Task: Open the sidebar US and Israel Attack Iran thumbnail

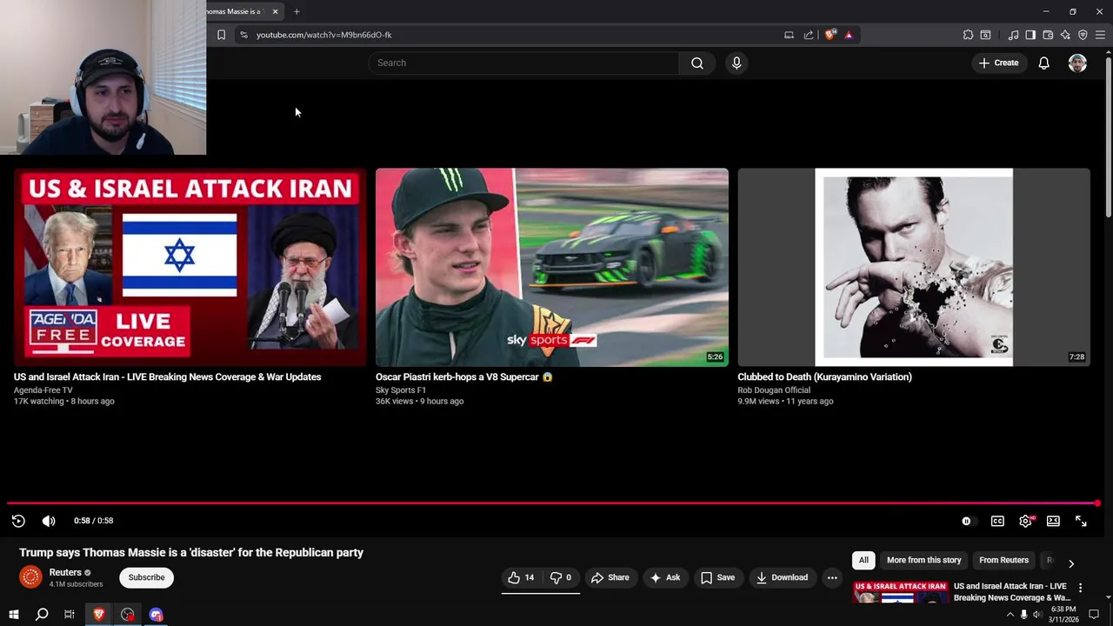Action: (900, 592)
